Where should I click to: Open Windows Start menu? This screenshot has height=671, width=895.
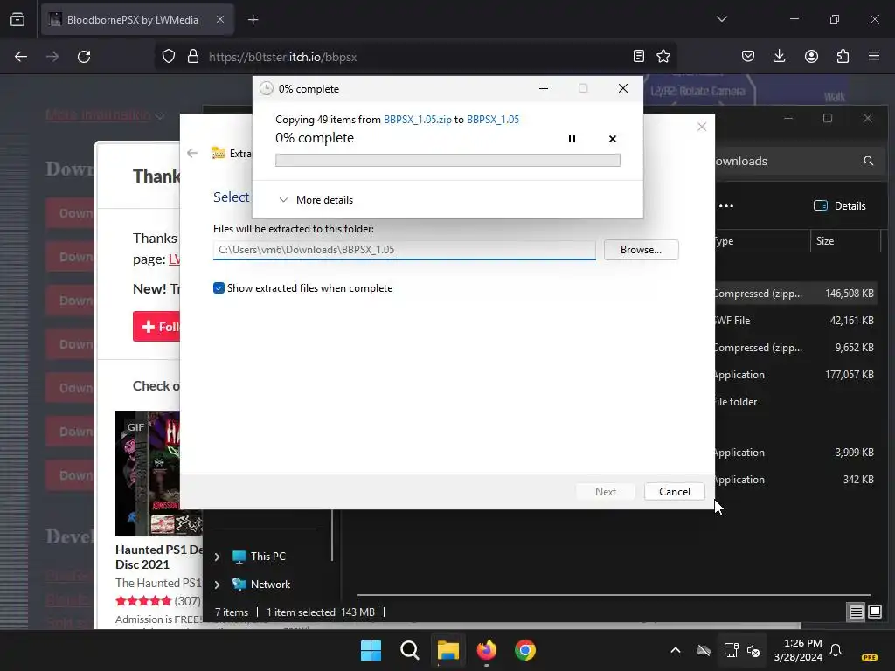pyautogui.click(x=371, y=650)
